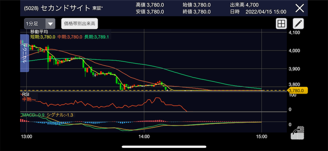Image resolution: width=328 pixels, height=151 pixels.
Task: Open the テクニカル side tab
Action: pos(24,53)
